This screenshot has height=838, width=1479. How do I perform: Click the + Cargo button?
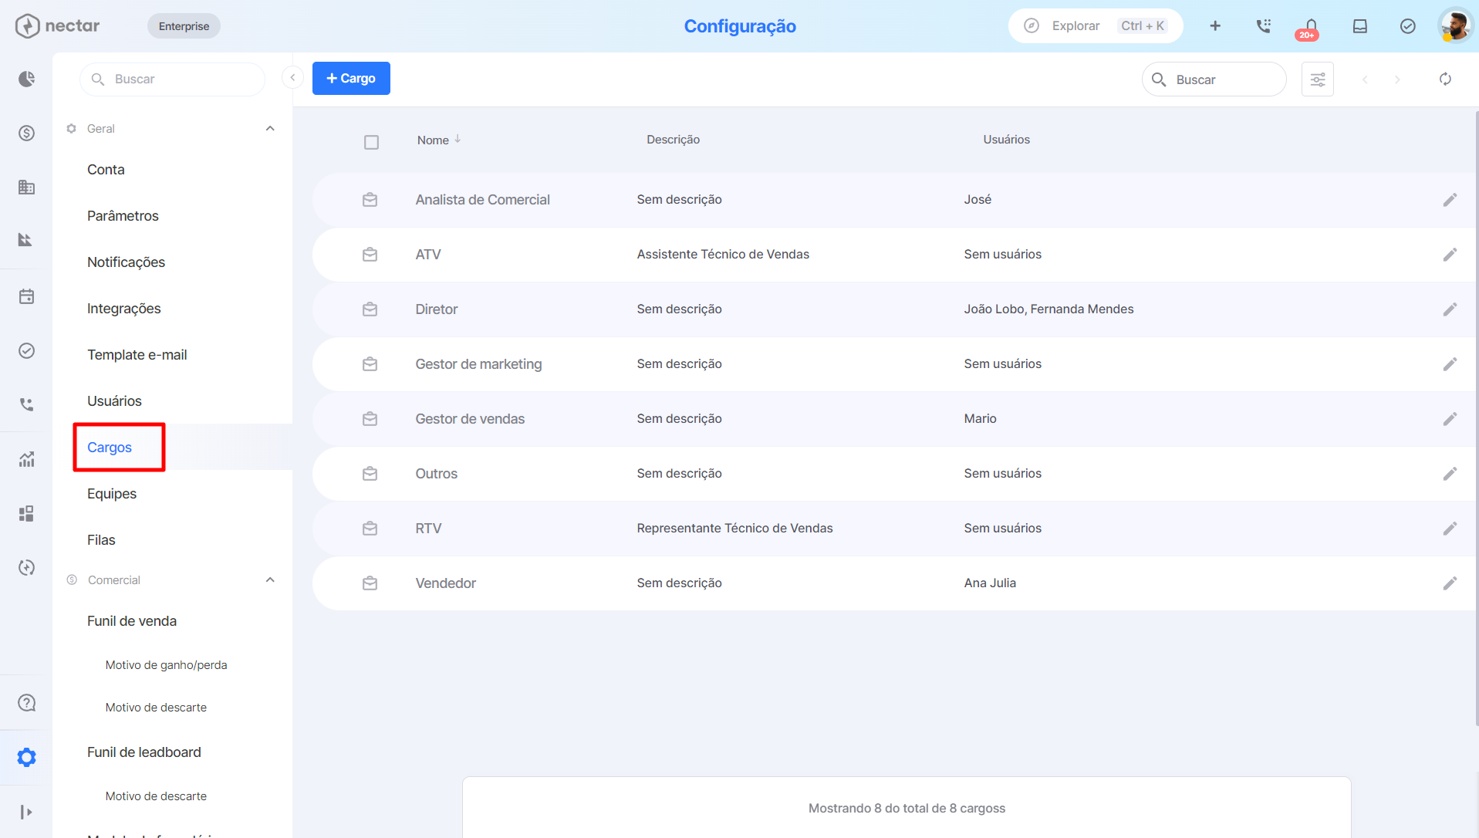[x=351, y=78]
